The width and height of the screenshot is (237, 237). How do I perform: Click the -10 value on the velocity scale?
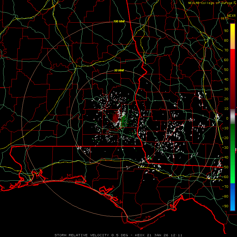click(x=225, y=128)
